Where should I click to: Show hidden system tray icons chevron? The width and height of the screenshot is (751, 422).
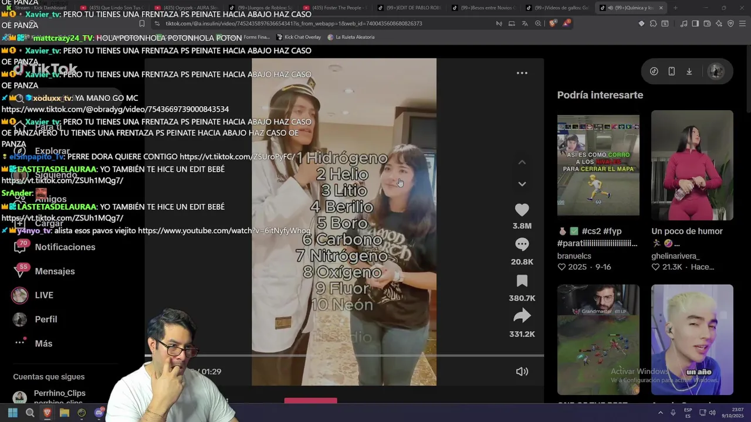pyautogui.click(x=660, y=413)
